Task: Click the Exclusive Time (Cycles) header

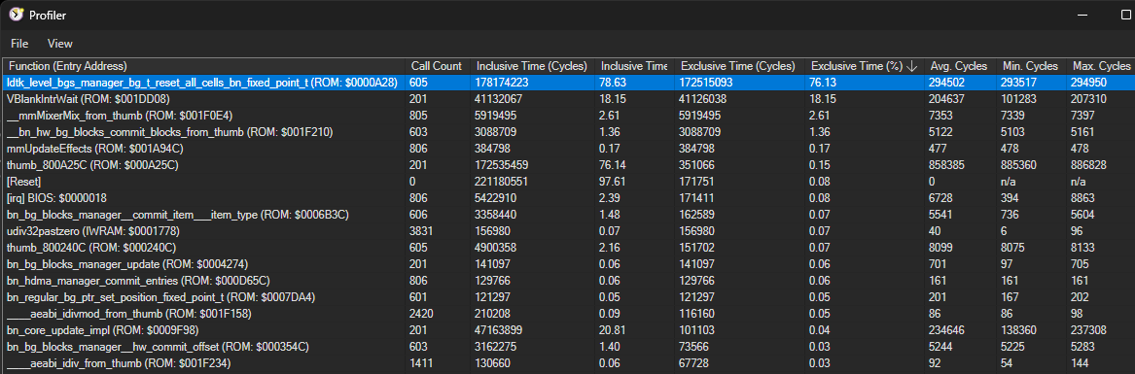Action: point(740,66)
